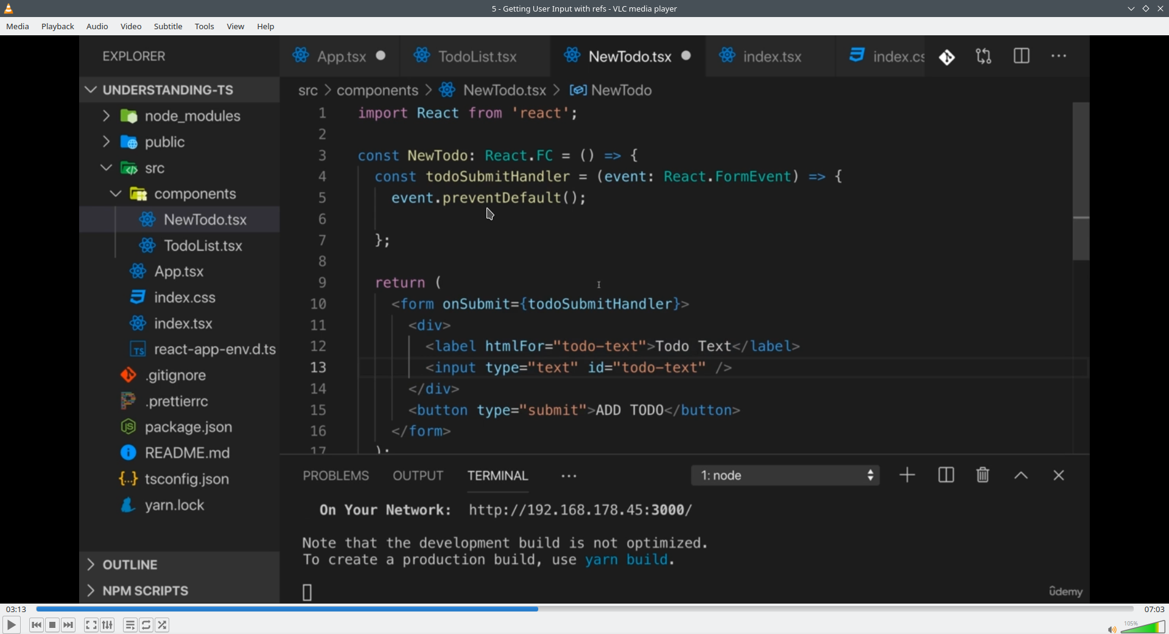
Task: Open VLC extended settings
Action: (108, 625)
